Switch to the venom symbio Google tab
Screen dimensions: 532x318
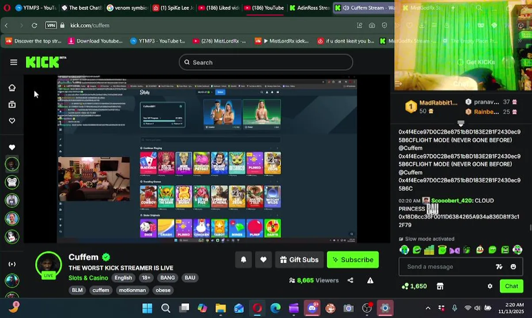pos(128,8)
